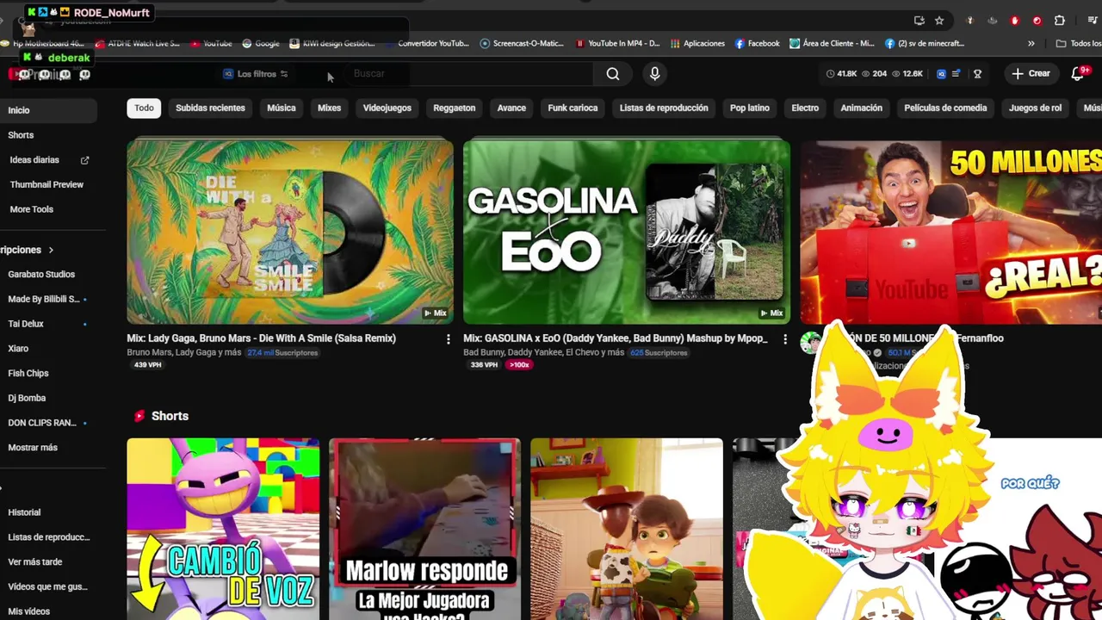Open the 50 MILLONES video thumbnail
Image resolution: width=1102 pixels, height=620 pixels.
click(x=950, y=232)
